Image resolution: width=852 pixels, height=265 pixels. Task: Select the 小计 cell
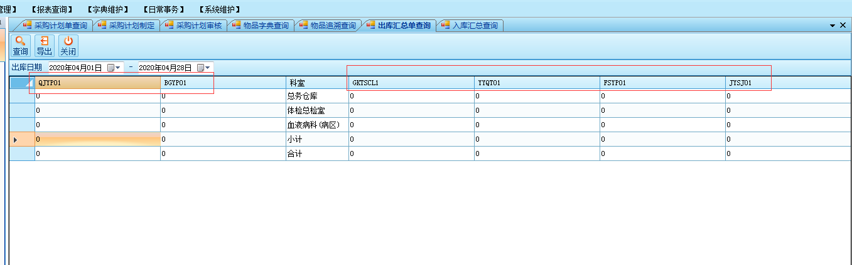(317, 139)
